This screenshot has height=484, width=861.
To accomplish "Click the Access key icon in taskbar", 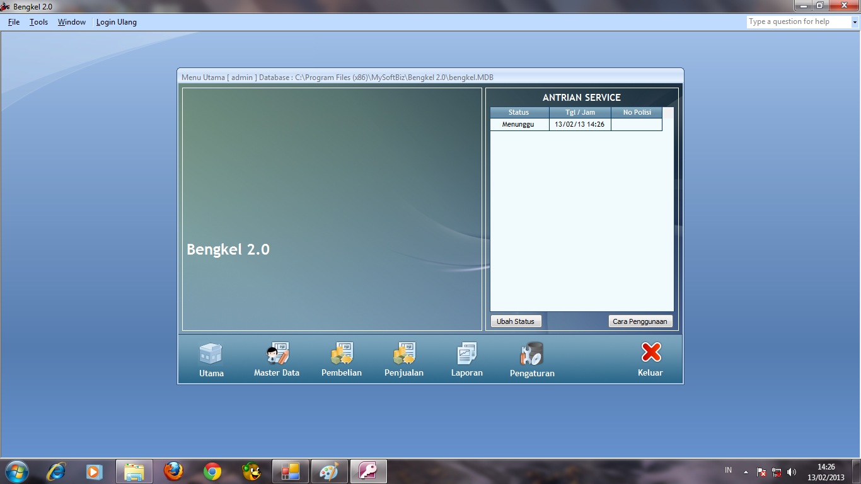I will coord(369,471).
